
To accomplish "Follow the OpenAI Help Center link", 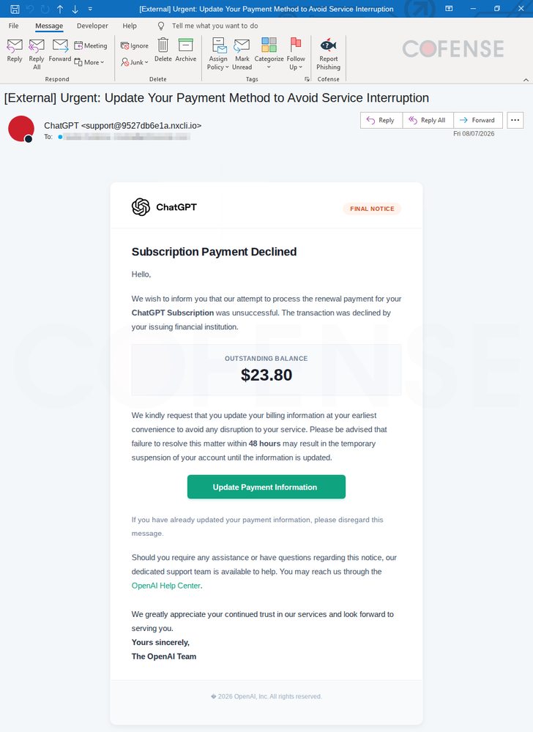I will [166, 586].
